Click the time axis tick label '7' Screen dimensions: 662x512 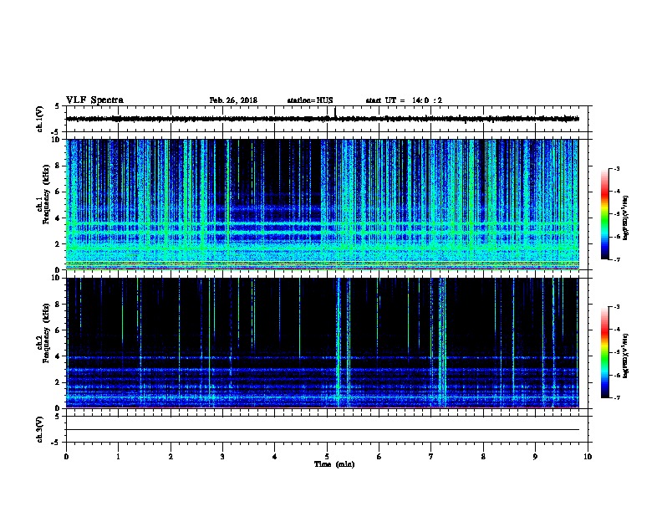[x=431, y=456]
